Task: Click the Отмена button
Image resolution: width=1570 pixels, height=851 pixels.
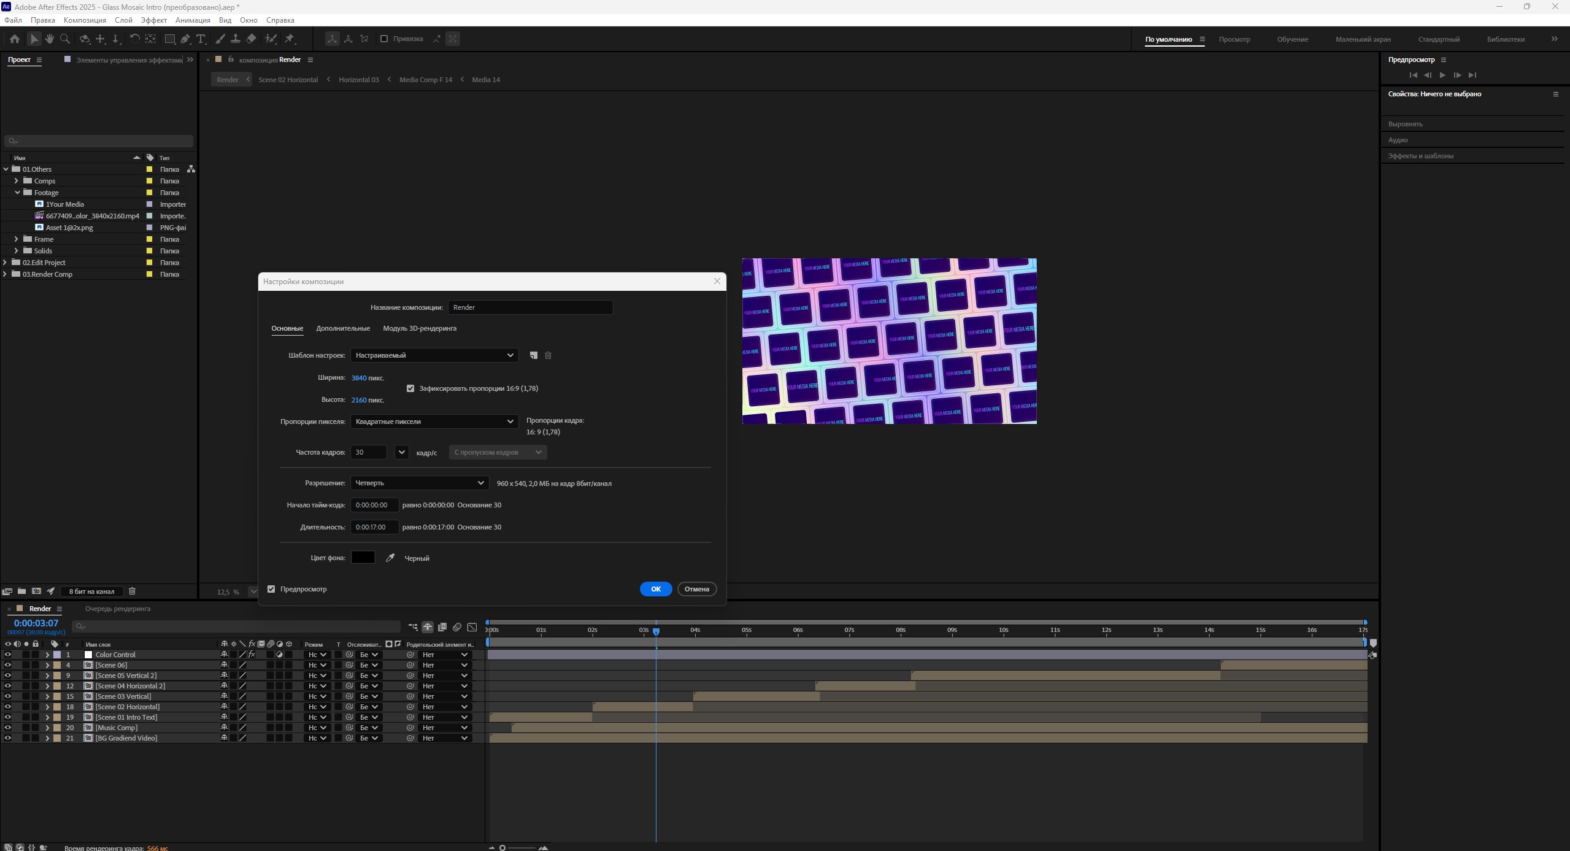Action: point(696,589)
